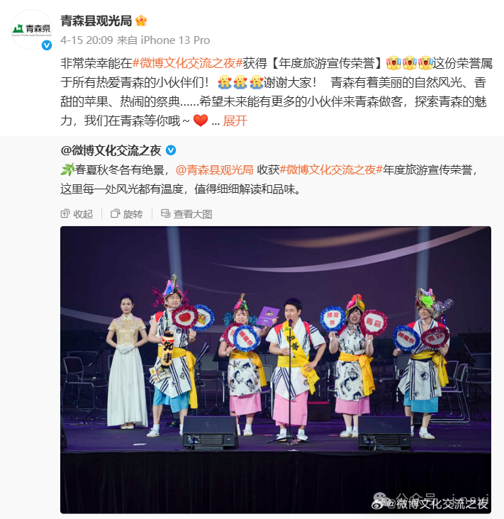The width and height of the screenshot is (504, 519).
Task: Rotate the image using 旋转
Action: tap(127, 214)
